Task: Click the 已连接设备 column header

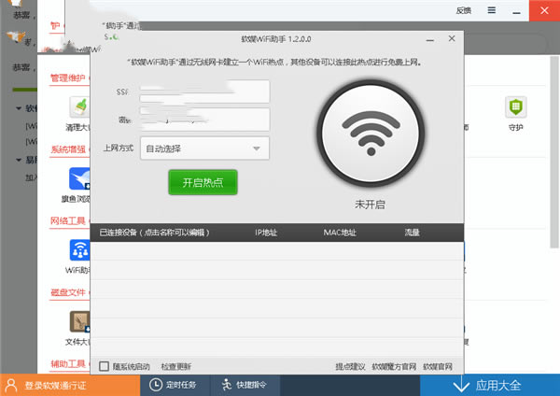Action: coord(154,233)
